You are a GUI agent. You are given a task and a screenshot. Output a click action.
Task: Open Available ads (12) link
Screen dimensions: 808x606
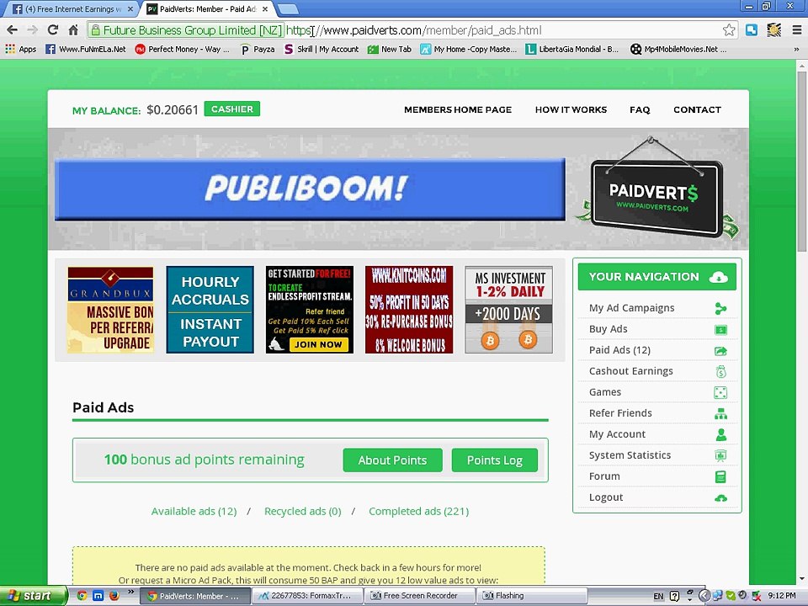click(x=194, y=511)
